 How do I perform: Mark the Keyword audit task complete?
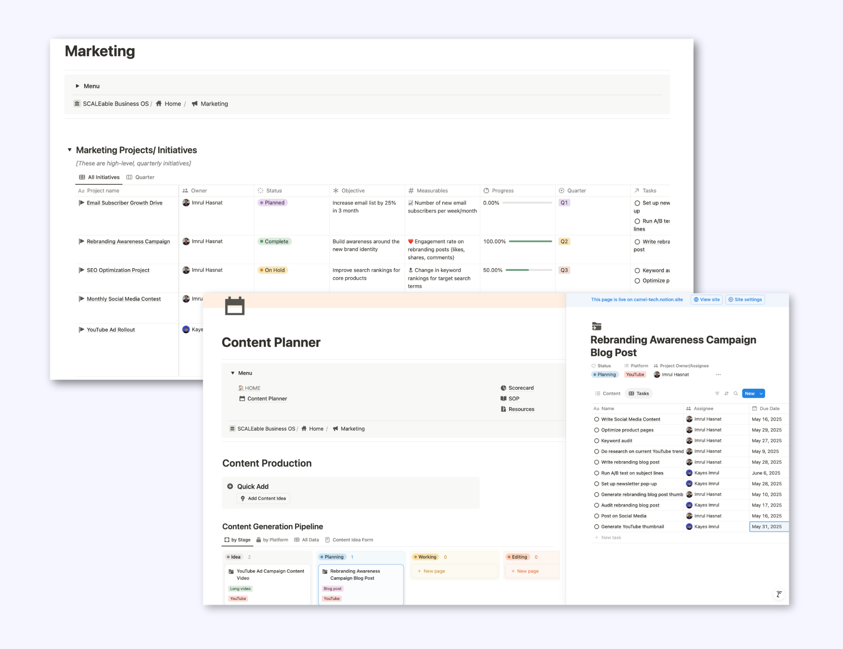point(596,441)
